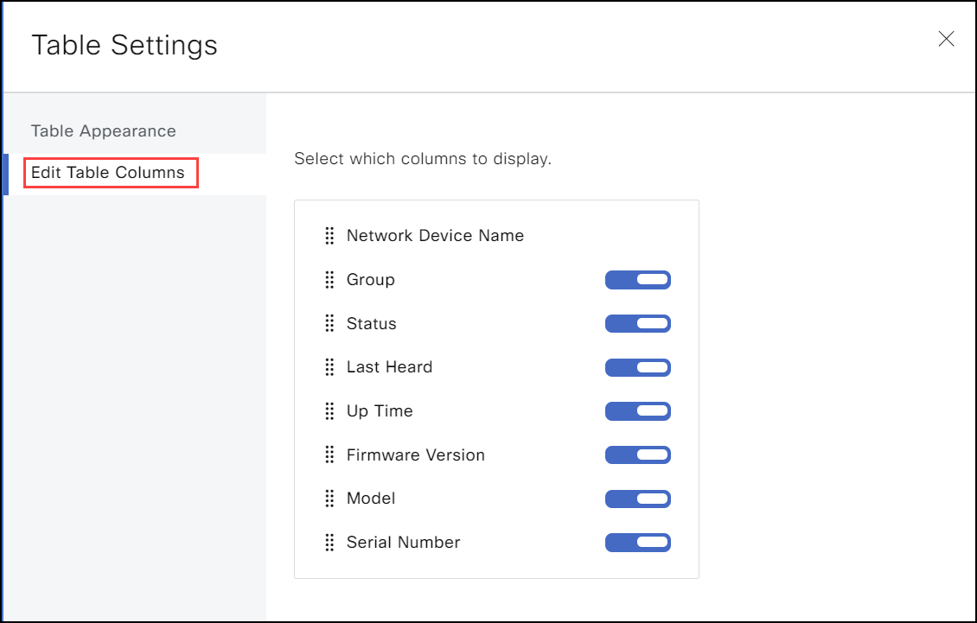Viewport: 977px width, 623px height.
Task: Toggle the Serial Number column switch
Action: 637,543
